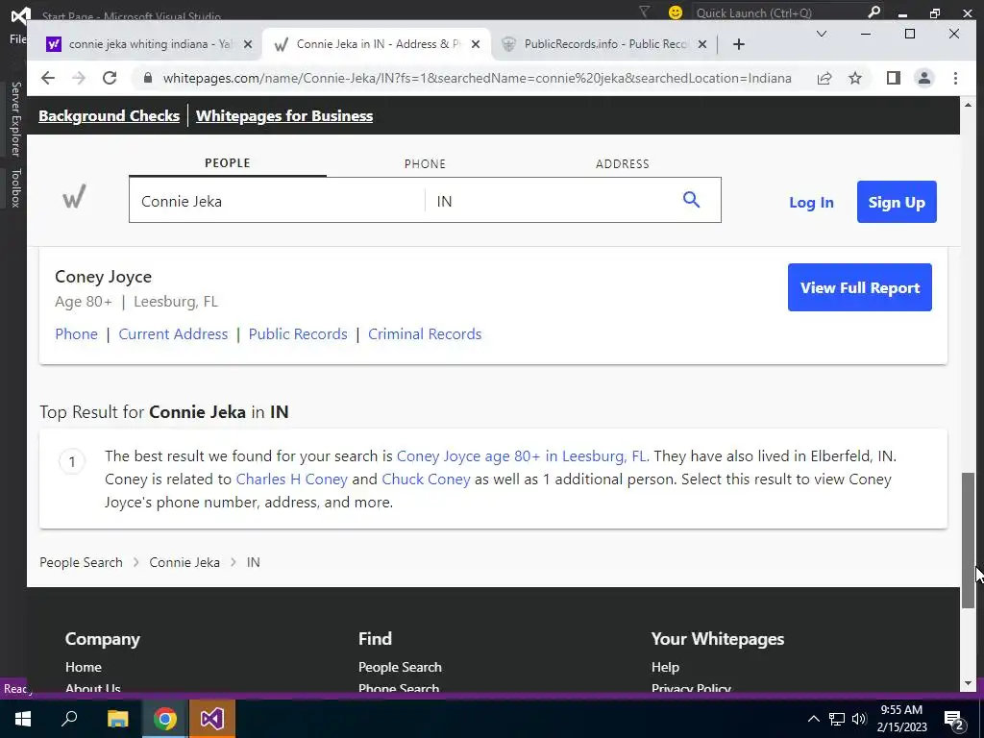Click the Connie Jeka breadcrumb
Screen dimensions: 984x738
[184, 562]
